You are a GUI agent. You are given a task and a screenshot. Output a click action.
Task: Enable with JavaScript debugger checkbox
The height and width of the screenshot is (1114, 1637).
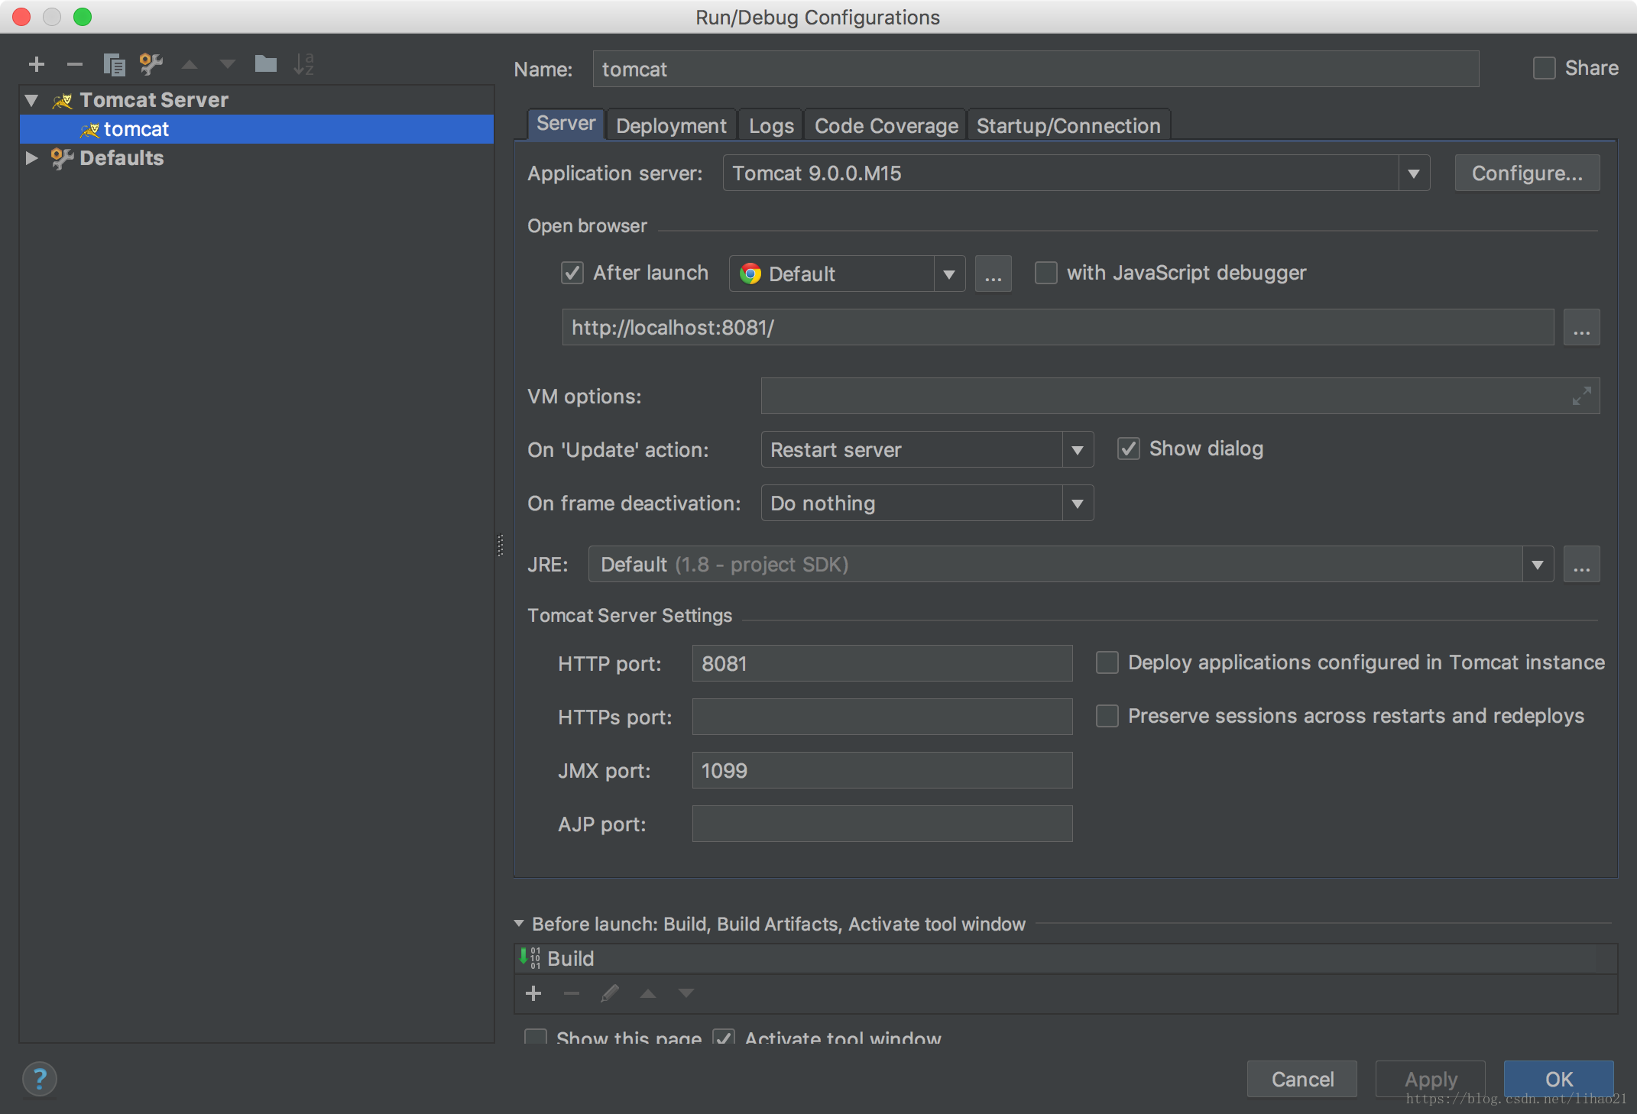coord(1045,273)
